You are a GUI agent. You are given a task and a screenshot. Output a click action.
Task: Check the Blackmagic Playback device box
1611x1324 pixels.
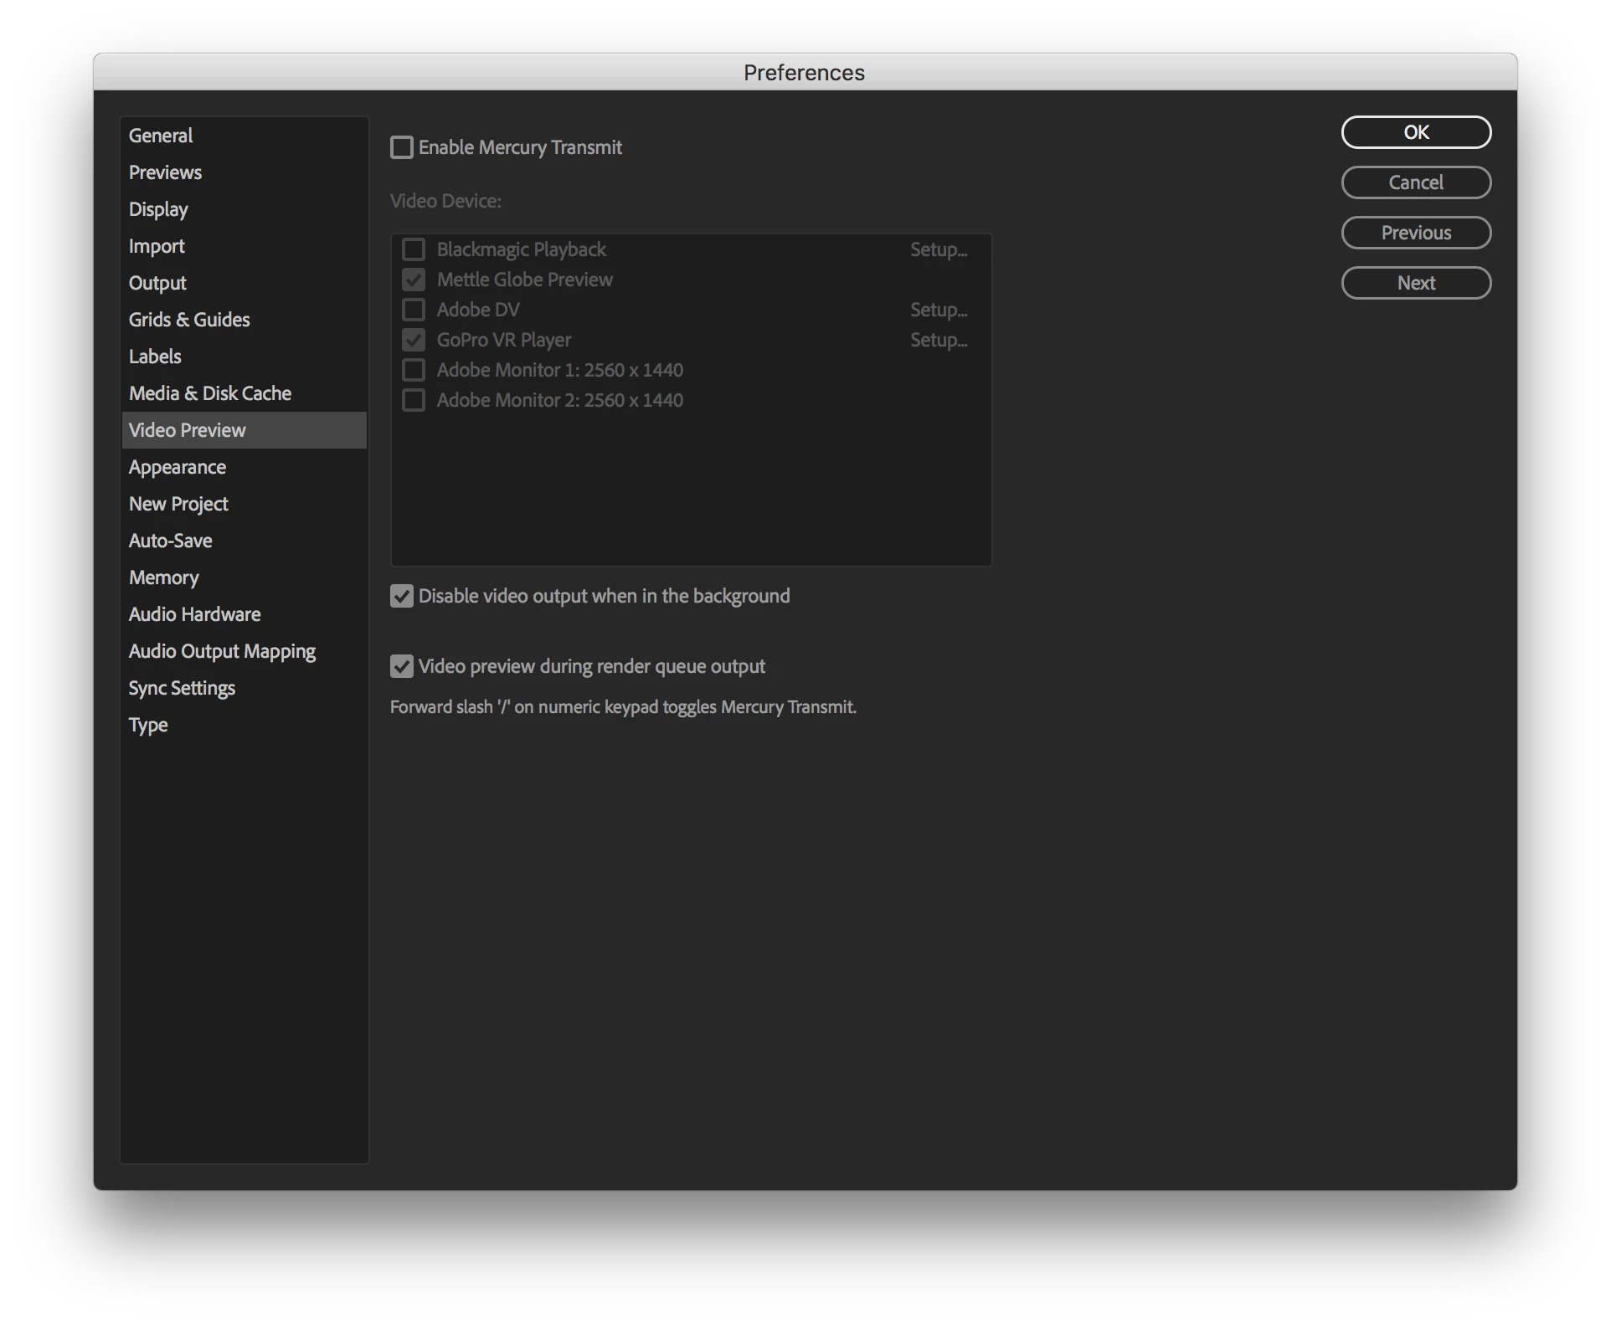414,250
